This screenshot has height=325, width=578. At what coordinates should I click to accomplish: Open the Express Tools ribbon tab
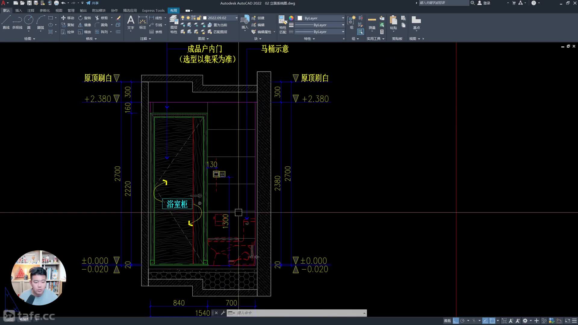[153, 11]
